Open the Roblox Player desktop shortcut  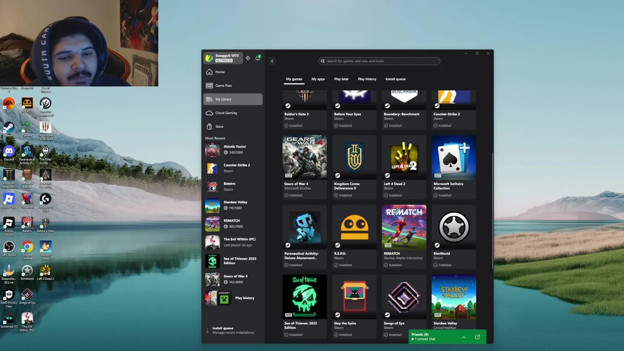point(8,201)
